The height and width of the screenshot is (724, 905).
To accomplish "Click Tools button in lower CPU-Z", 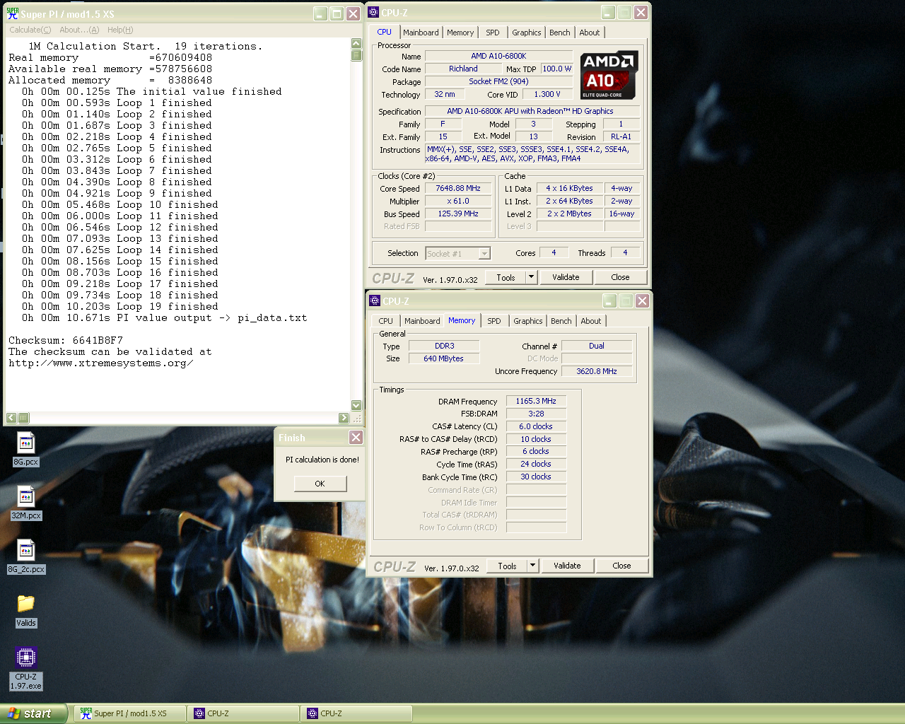I will pos(508,566).
